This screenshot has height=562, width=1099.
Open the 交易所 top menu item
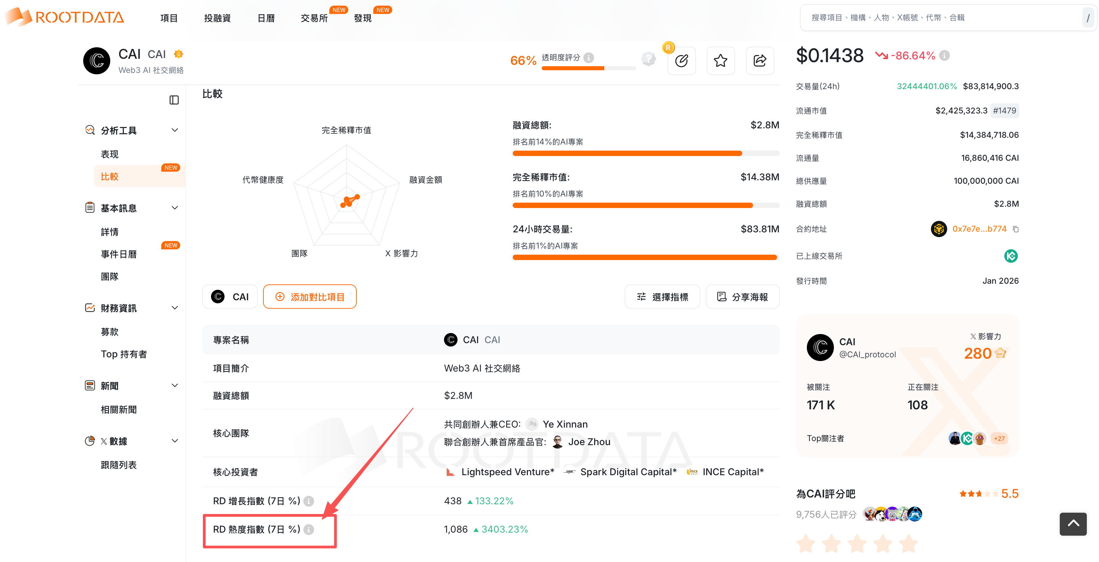(x=314, y=18)
